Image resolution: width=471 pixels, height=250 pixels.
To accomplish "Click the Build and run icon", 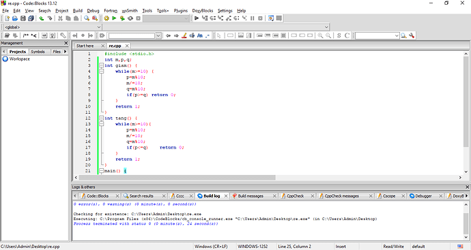I will coord(122,18).
